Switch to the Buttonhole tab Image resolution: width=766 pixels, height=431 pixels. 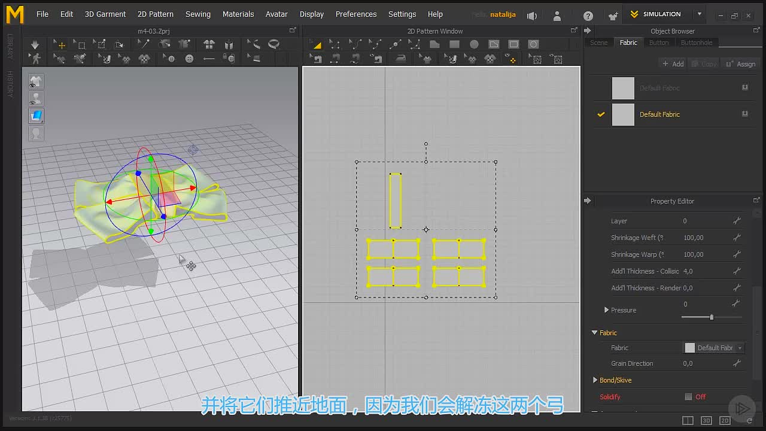[x=697, y=43]
